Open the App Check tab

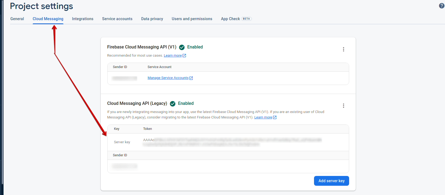tap(230, 19)
